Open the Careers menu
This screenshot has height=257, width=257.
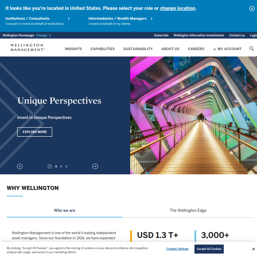point(196,49)
